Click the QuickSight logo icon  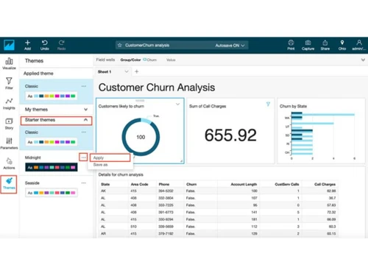[x=9, y=46]
